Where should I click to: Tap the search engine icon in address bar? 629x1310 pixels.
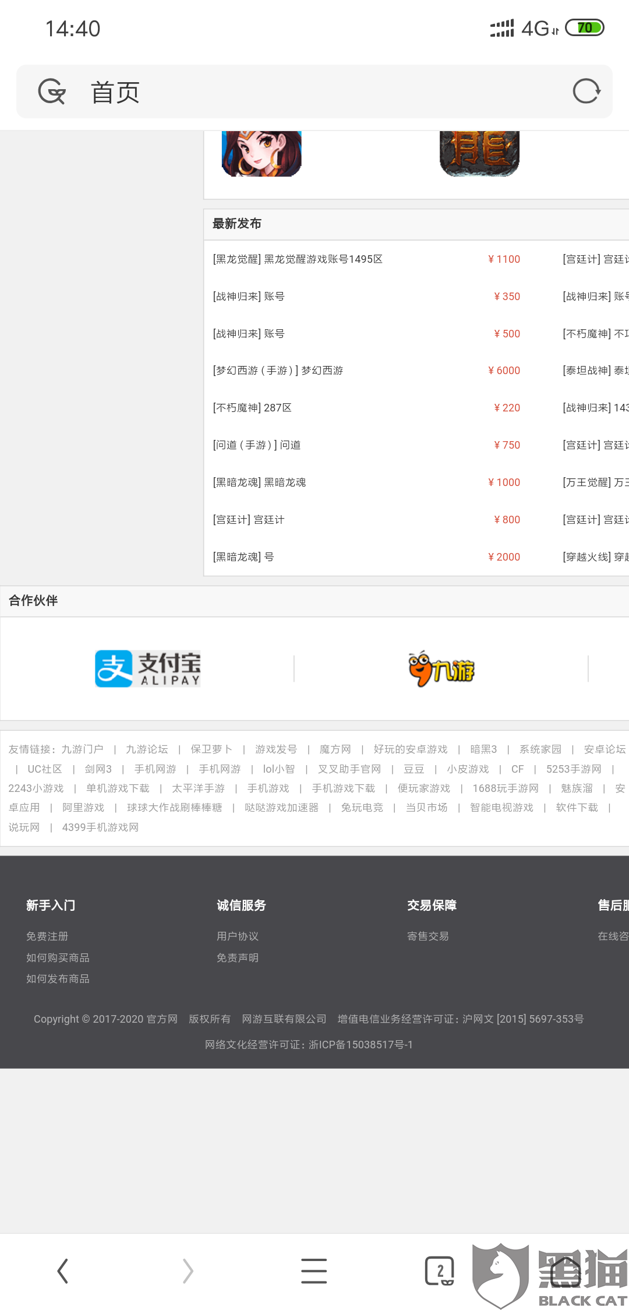pyautogui.click(x=52, y=91)
